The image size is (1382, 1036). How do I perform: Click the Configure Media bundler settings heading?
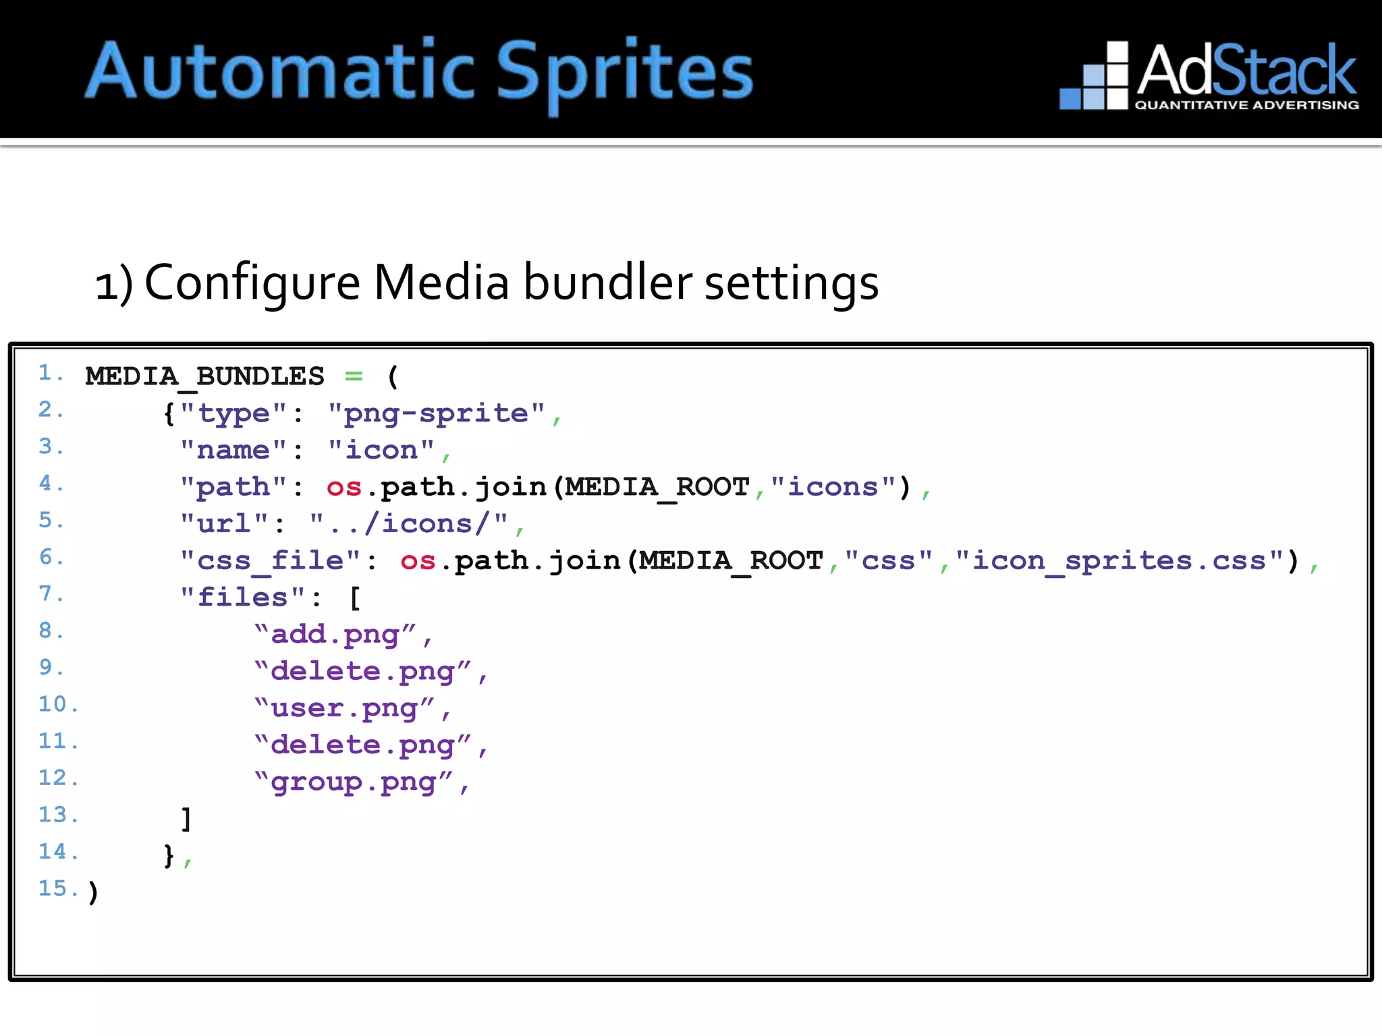point(487,282)
